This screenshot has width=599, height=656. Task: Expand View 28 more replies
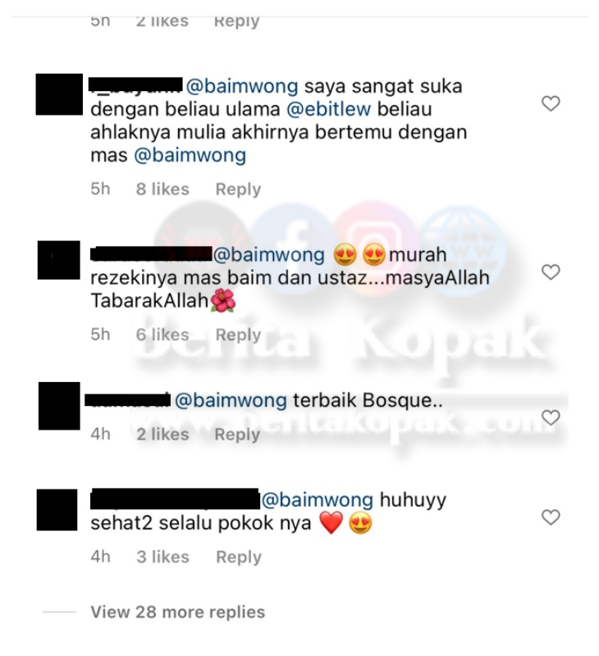click(x=178, y=612)
